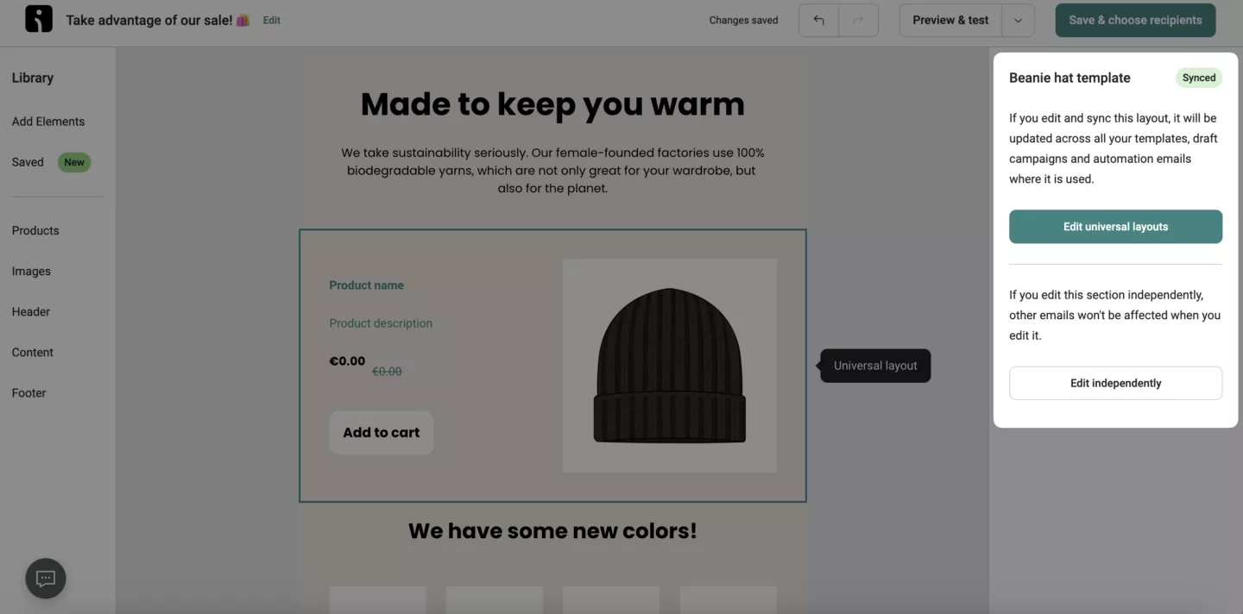Image resolution: width=1243 pixels, height=614 pixels.
Task: Click the app logo in top-left corner
Action: [x=39, y=19]
